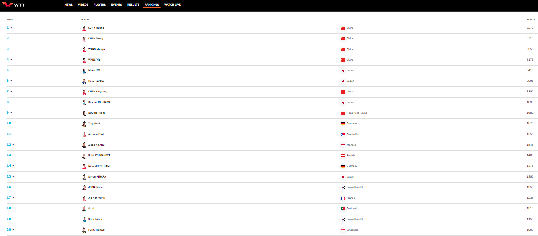Click the Japan flag in Mima ITO row
The image size is (538, 236).
click(343, 70)
